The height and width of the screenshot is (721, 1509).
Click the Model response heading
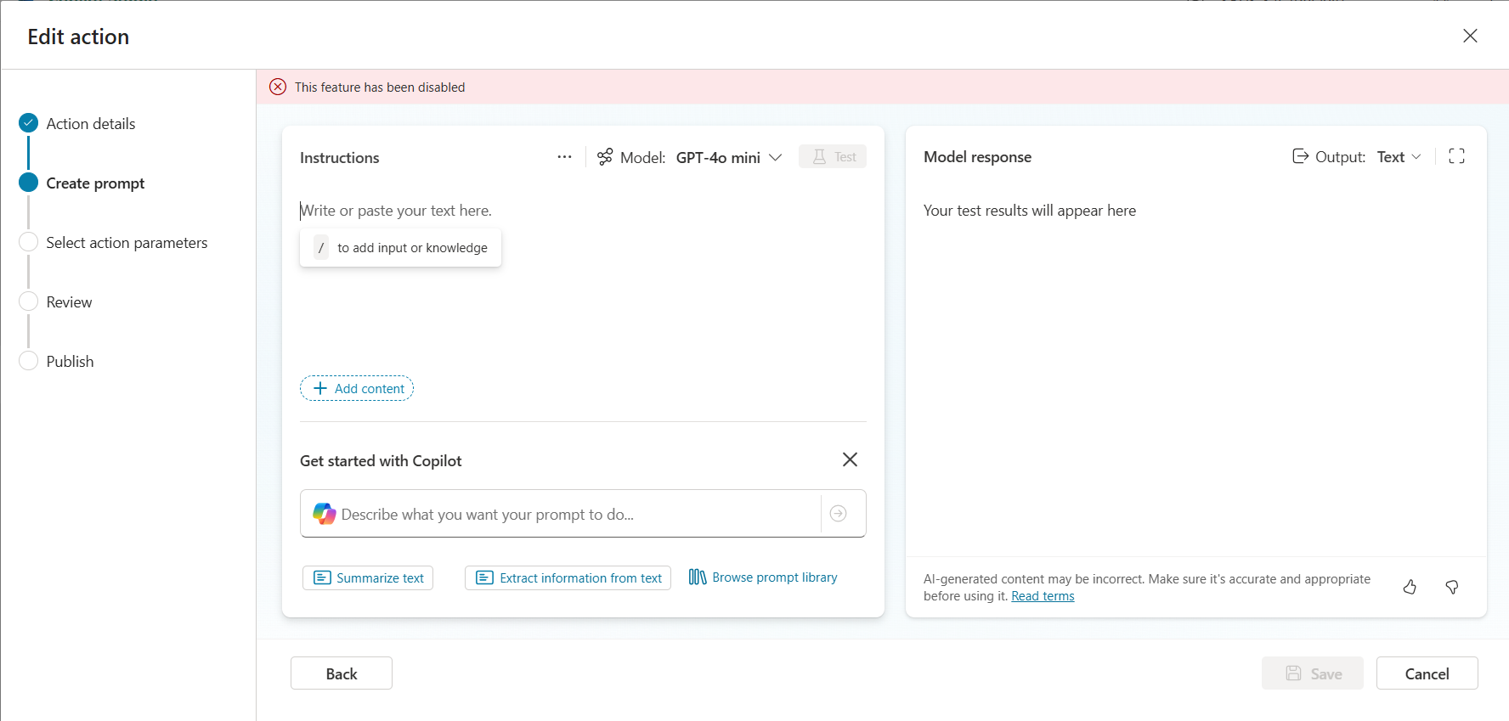click(977, 157)
